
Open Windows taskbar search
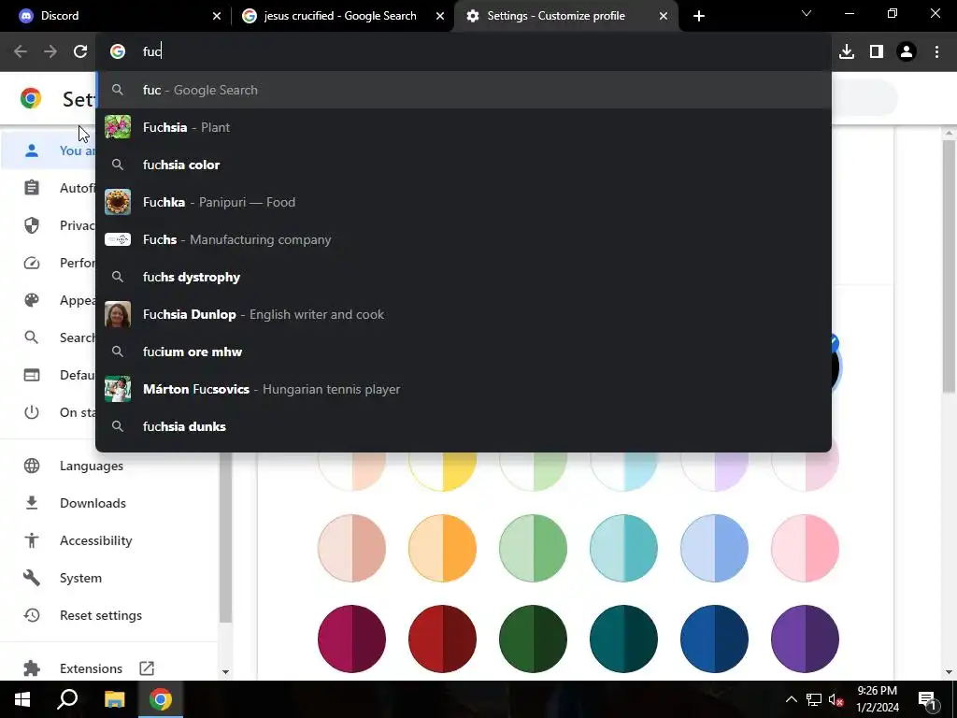(67, 699)
